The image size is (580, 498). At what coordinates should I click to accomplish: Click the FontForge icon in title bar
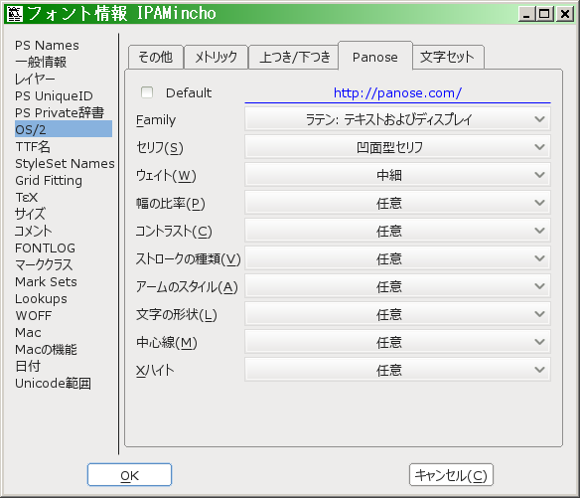pos(15,14)
